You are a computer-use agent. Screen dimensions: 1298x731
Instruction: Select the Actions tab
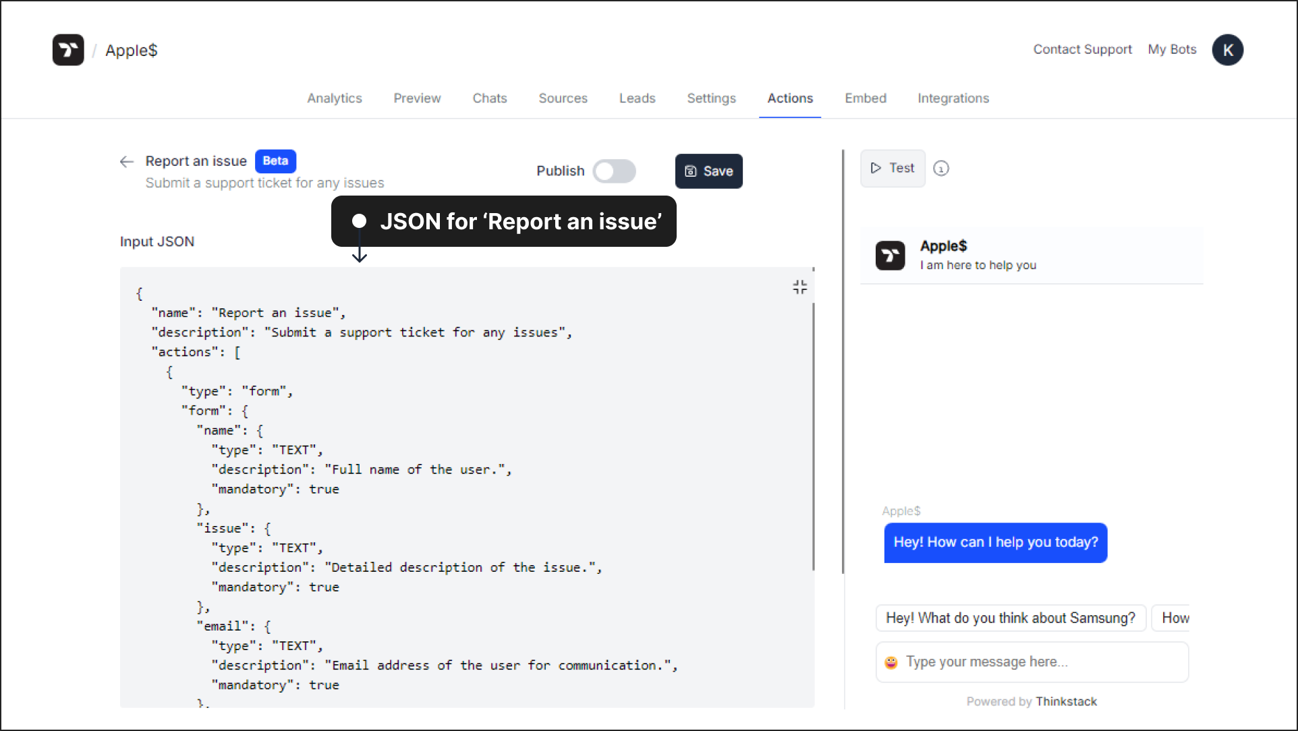click(x=790, y=98)
